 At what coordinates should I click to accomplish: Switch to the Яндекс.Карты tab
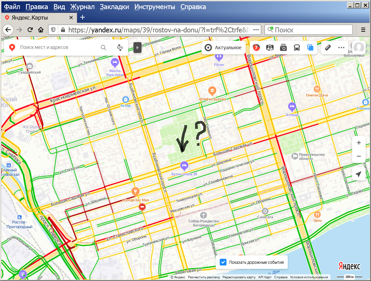[39, 18]
